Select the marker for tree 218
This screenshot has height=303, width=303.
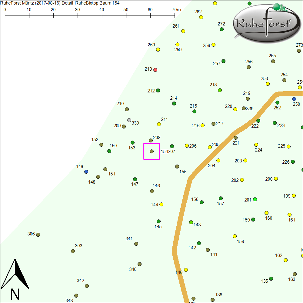(220, 90)
